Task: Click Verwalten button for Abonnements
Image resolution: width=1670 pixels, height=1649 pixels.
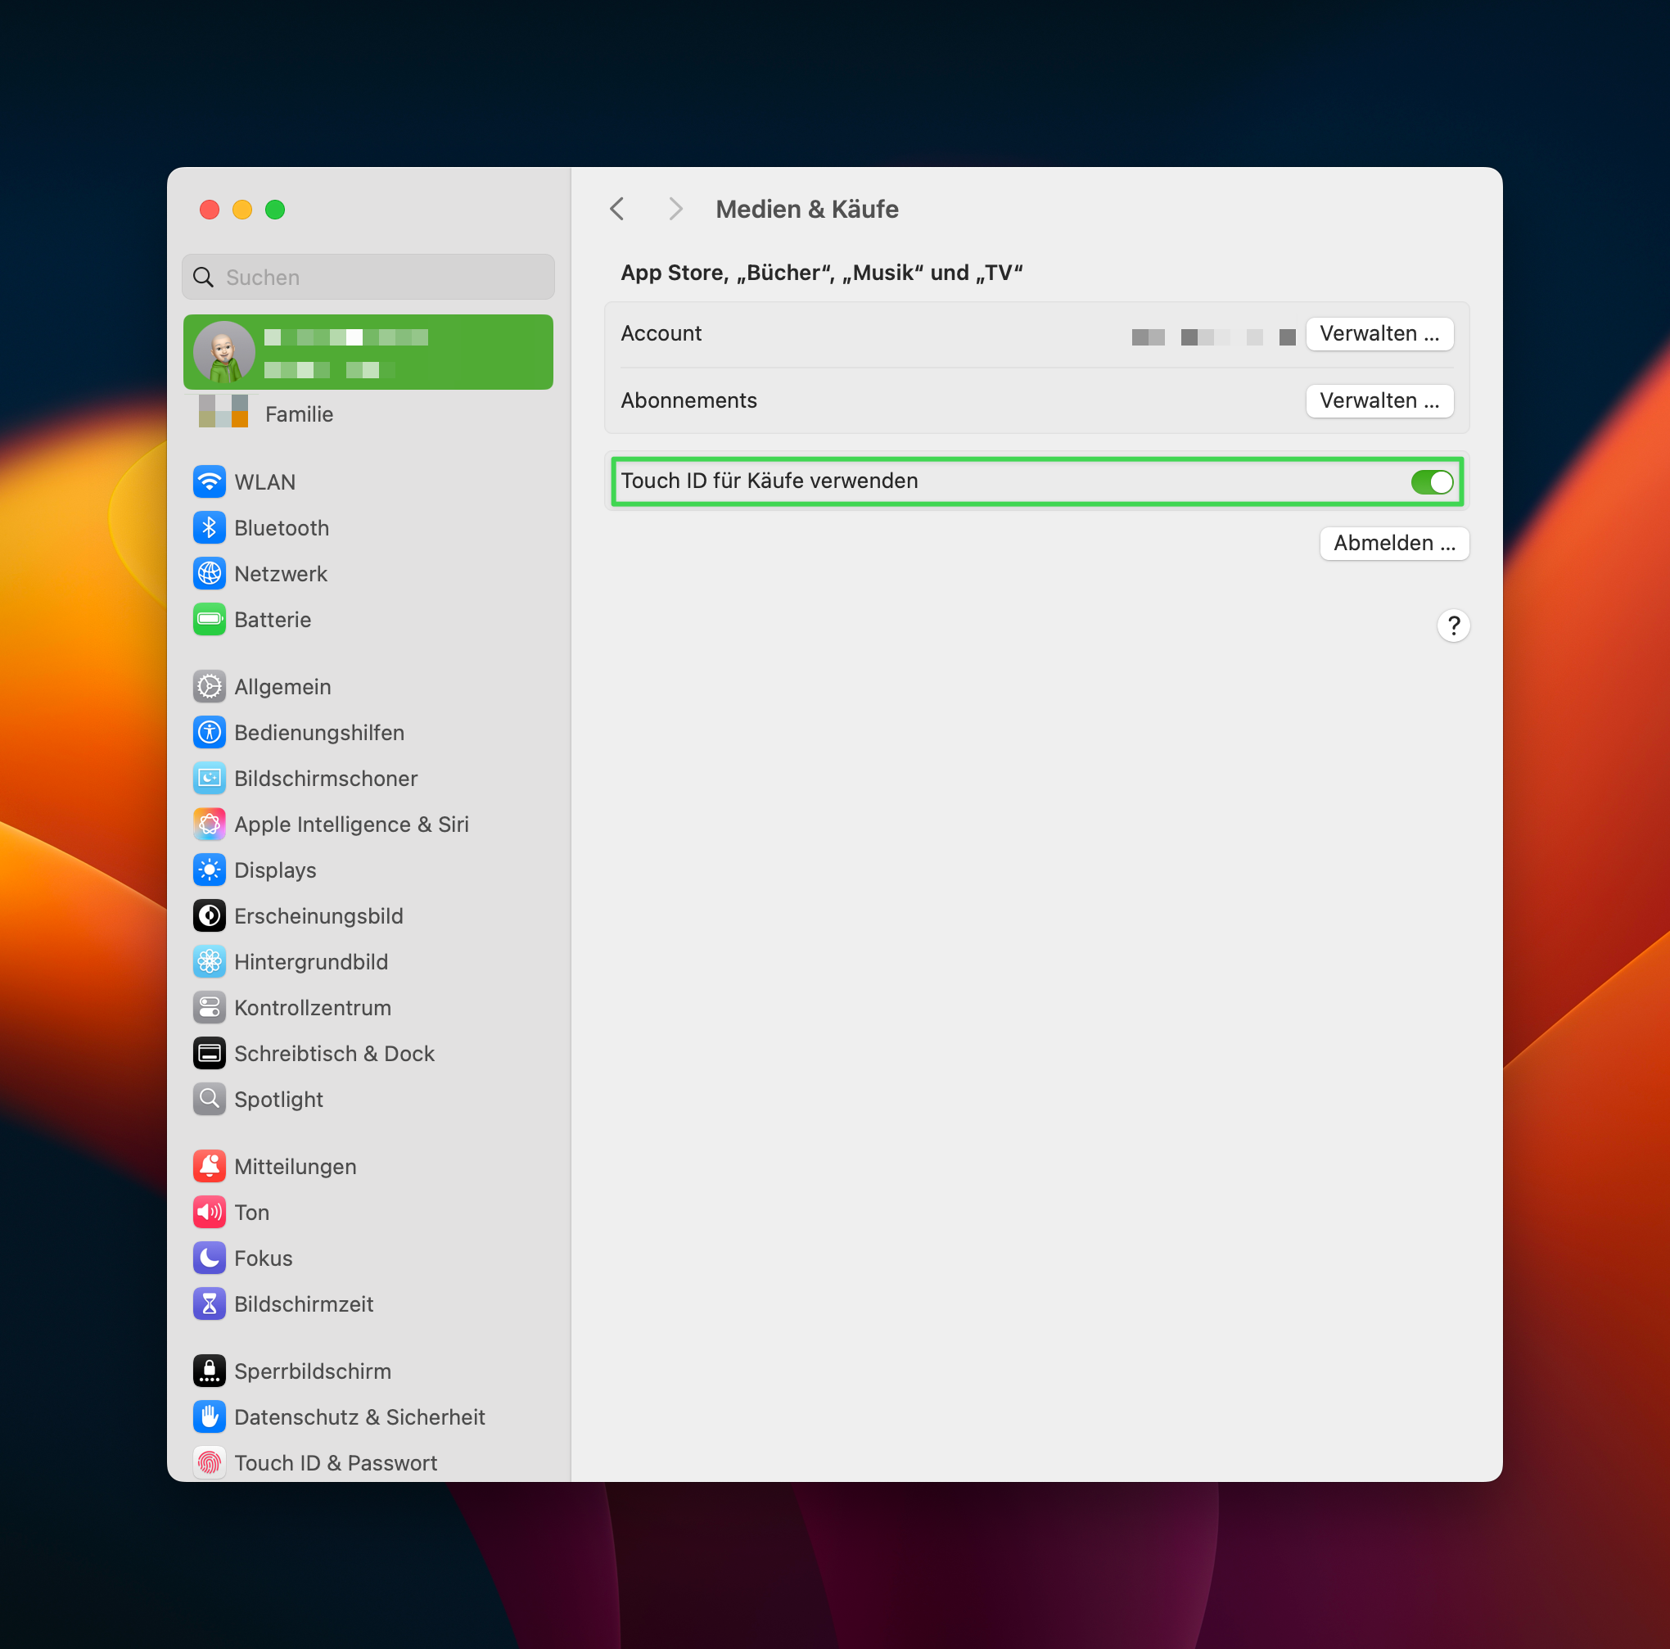Action: click(x=1379, y=400)
